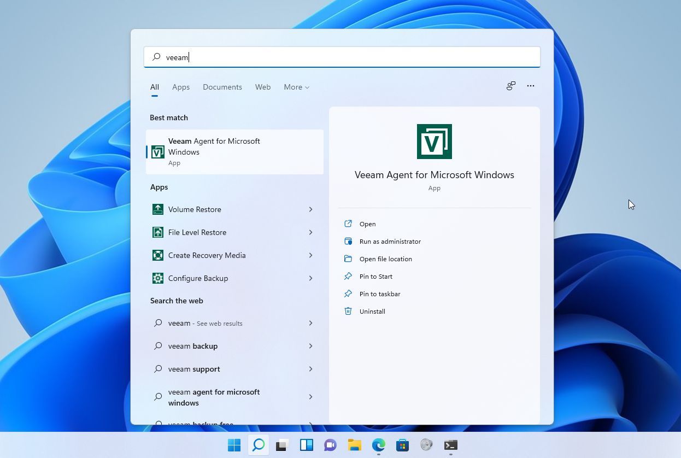Click the Veeam Agent logo in the preview pane
The width and height of the screenshot is (681, 458).
point(435,141)
